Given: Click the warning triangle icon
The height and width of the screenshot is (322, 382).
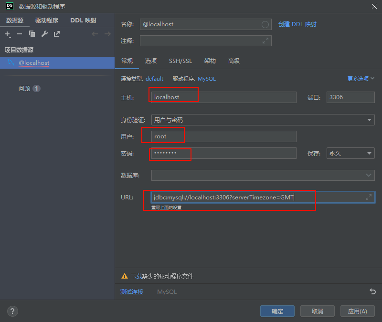Looking at the screenshot, I should [x=125, y=276].
